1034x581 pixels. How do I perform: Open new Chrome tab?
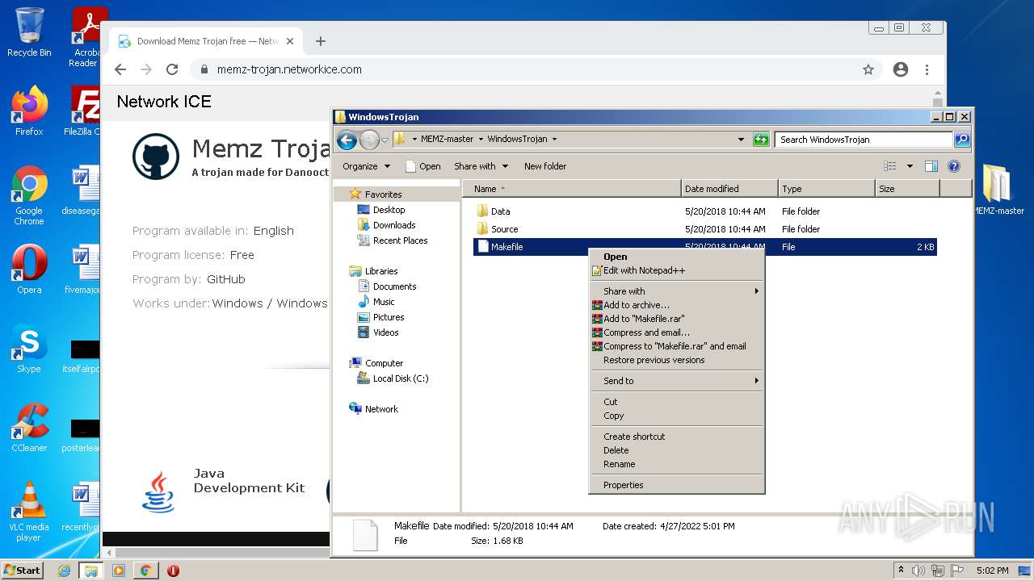[321, 41]
